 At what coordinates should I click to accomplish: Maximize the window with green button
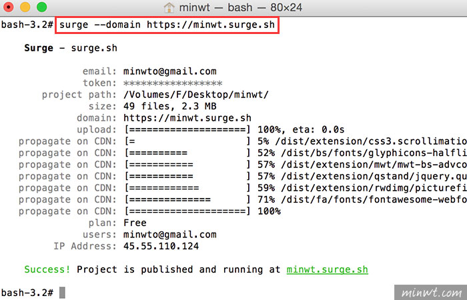point(41,7)
